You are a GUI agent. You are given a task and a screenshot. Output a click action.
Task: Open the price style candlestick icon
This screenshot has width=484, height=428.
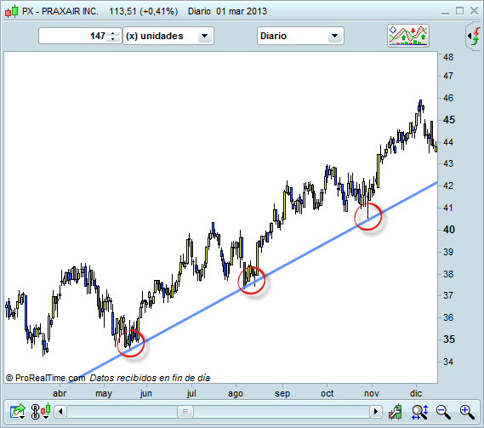coord(41,411)
